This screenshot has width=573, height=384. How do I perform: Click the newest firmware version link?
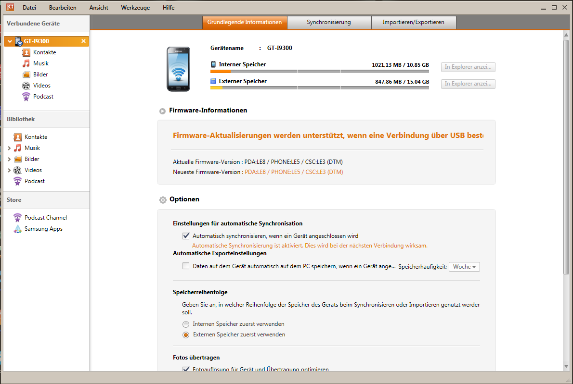pyautogui.click(x=294, y=172)
